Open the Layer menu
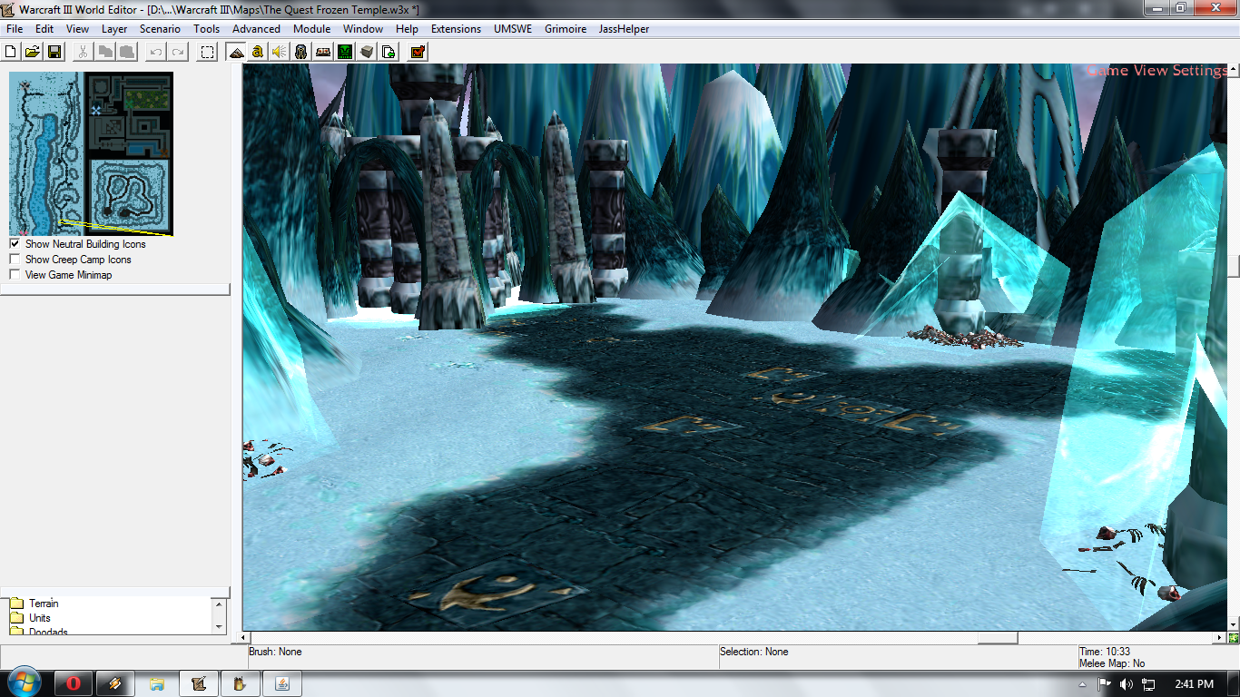1240x697 pixels. tap(114, 29)
